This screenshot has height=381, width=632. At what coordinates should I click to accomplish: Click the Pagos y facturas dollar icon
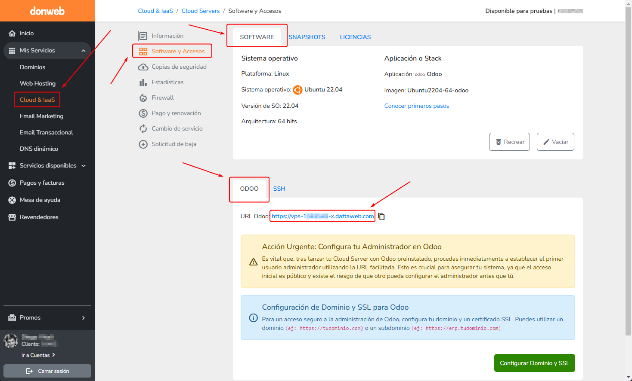(12, 183)
